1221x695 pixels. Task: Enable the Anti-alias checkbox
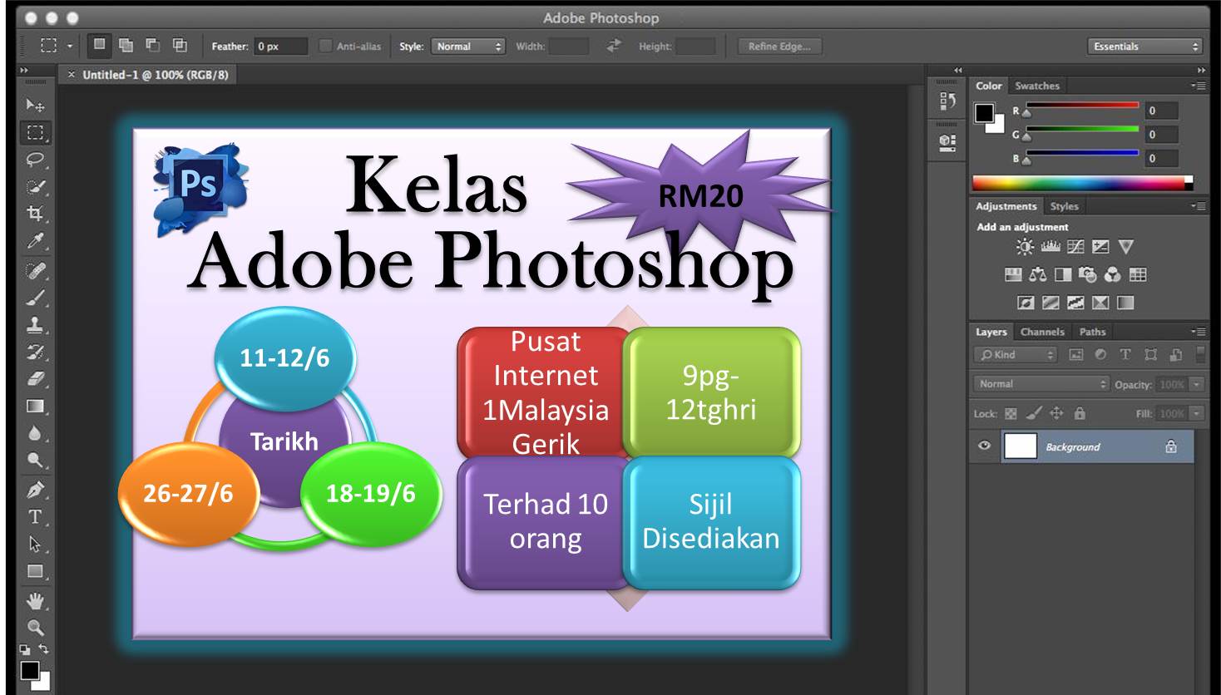(326, 47)
